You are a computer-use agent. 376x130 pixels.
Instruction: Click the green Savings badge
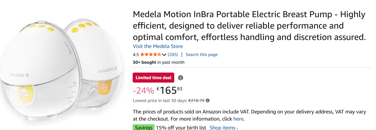click(x=144, y=128)
